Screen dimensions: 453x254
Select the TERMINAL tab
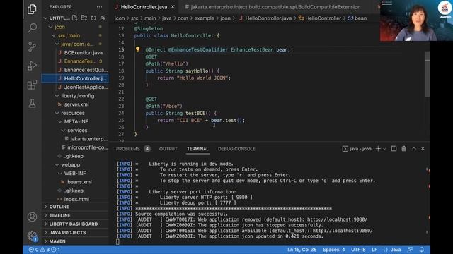[x=197, y=149]
